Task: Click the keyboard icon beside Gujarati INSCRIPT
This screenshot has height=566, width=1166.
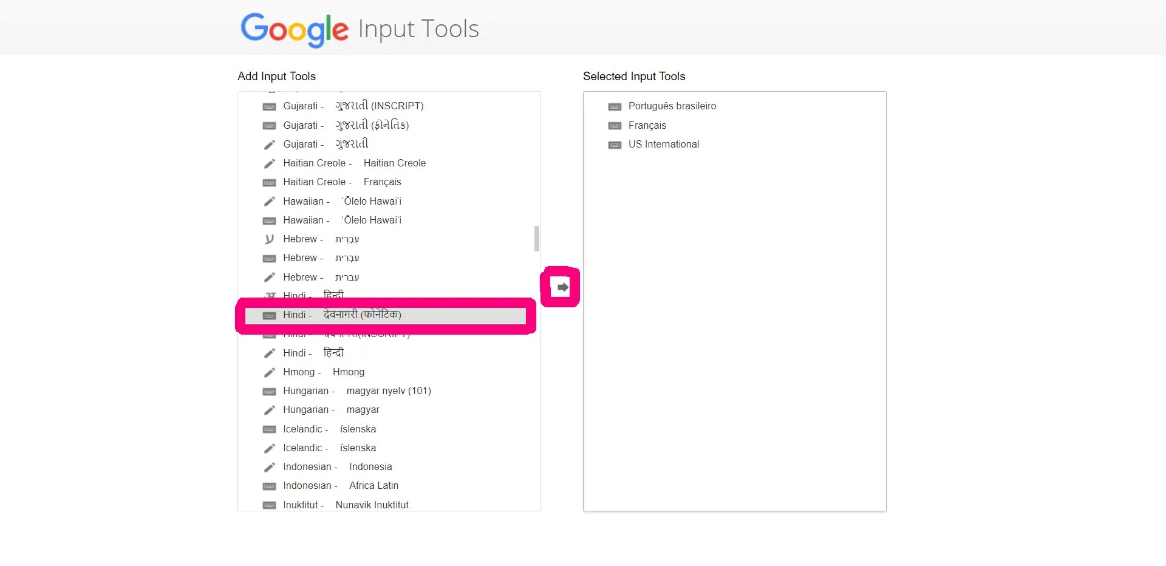Action: tap(269, 106)
